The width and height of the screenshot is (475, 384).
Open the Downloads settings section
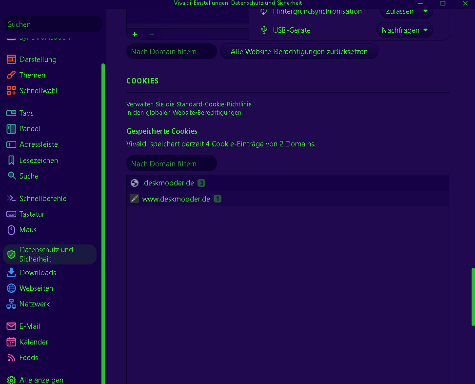(x=38, y=272)
